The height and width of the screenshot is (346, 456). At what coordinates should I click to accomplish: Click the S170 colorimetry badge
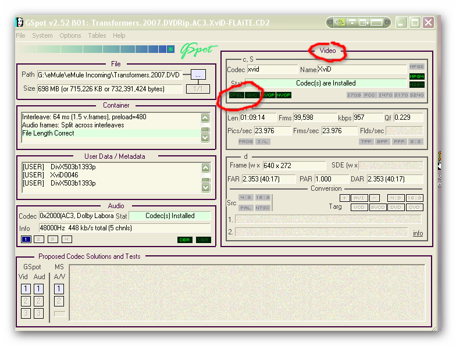point(401,95)
